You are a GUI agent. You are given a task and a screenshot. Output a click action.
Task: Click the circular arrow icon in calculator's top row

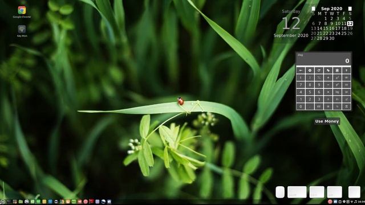[319, 70]
